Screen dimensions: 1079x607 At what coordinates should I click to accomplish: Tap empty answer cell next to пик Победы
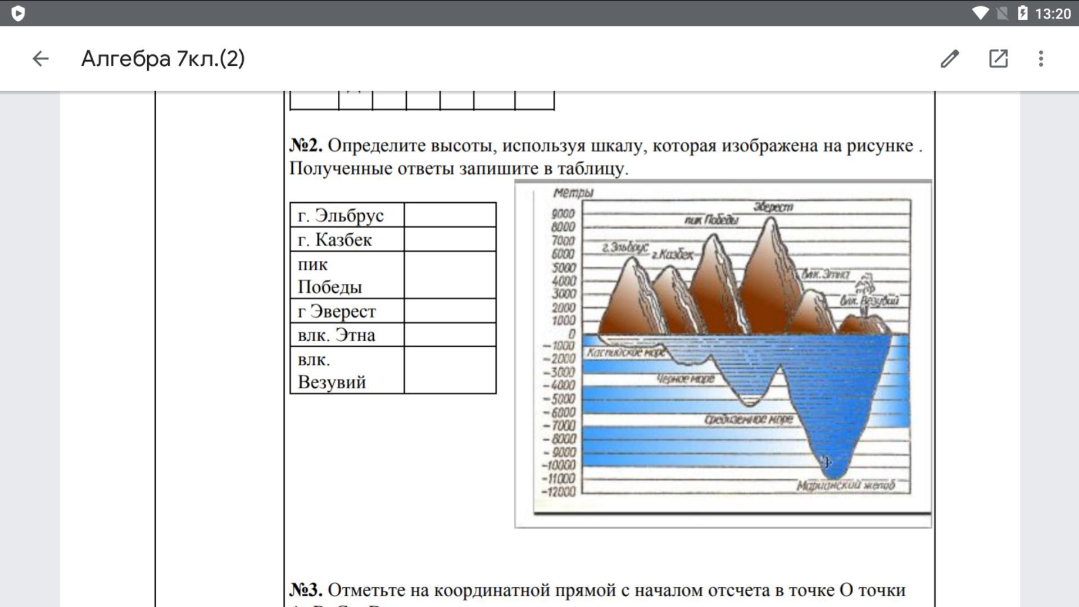click(450, 275)
